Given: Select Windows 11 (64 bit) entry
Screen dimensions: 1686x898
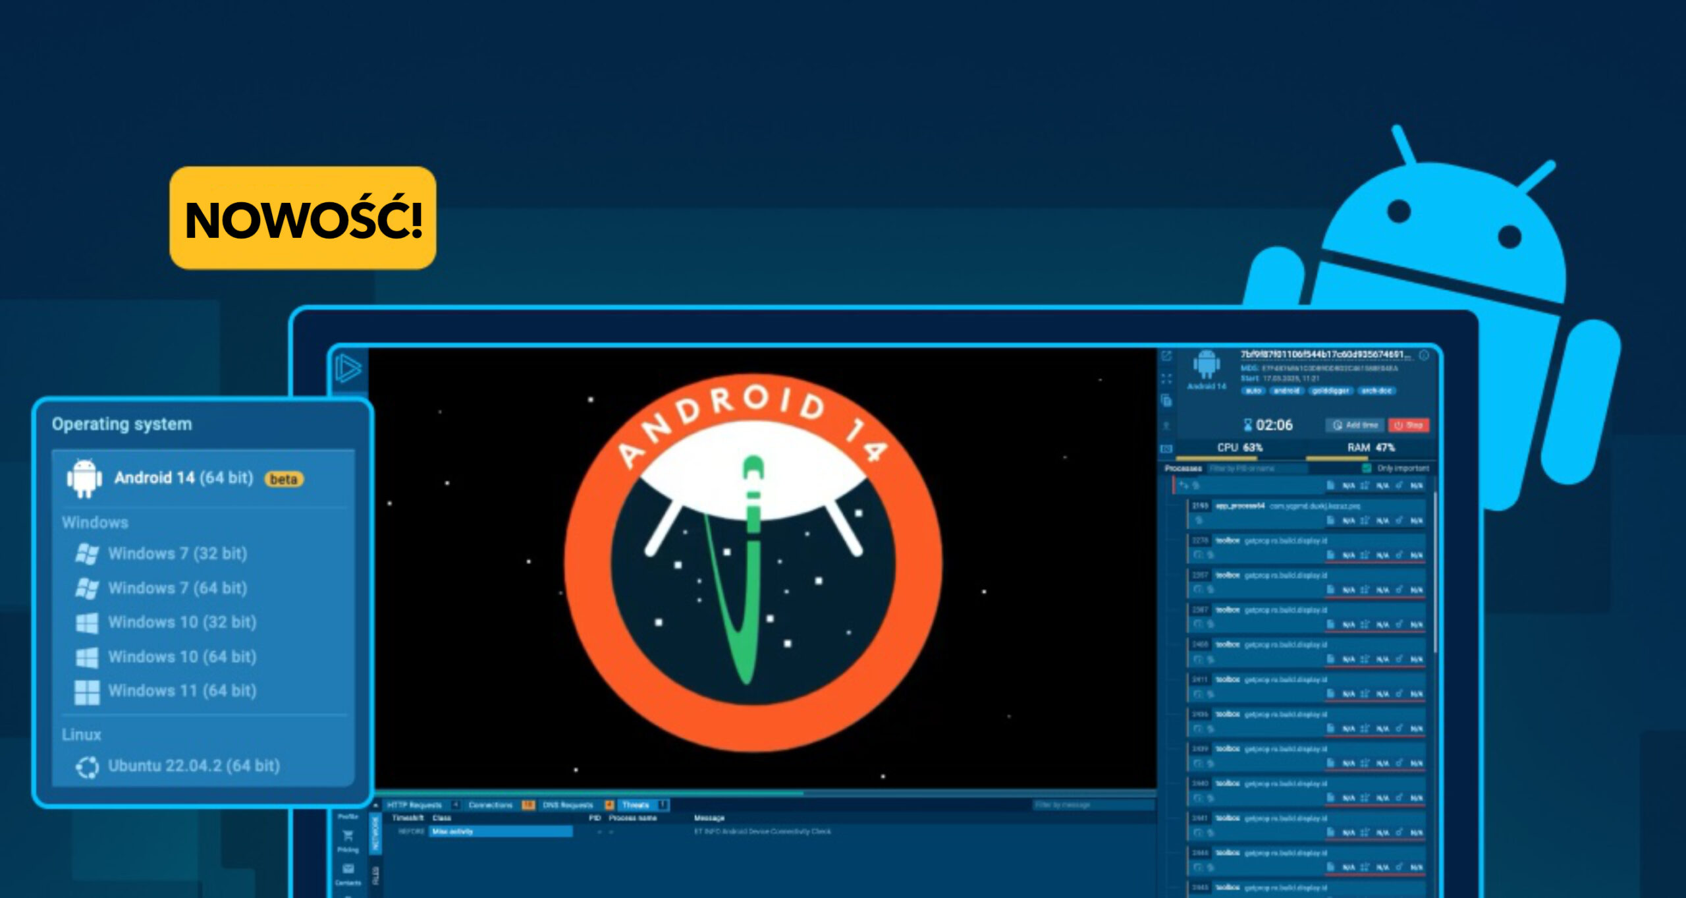Looking at the screenshot, I should tap(182, 690).
